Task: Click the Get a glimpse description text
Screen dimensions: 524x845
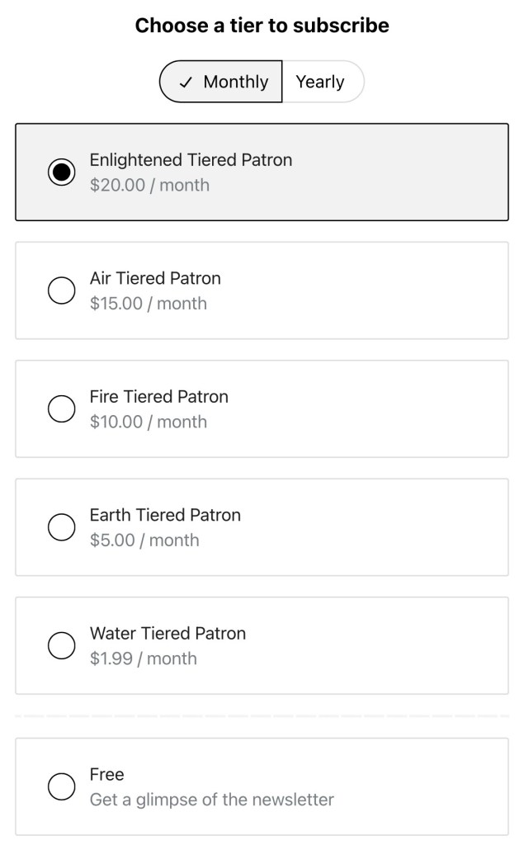Action: 210,799
